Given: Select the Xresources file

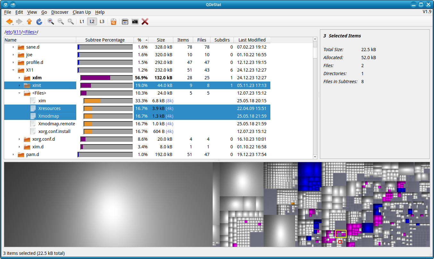Looking at the screenshot, I should click(x=137, y=108).
